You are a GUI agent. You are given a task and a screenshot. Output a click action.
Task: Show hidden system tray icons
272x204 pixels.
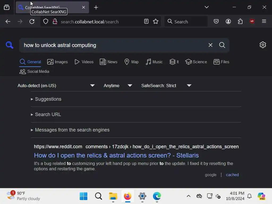tap(189, 196)
